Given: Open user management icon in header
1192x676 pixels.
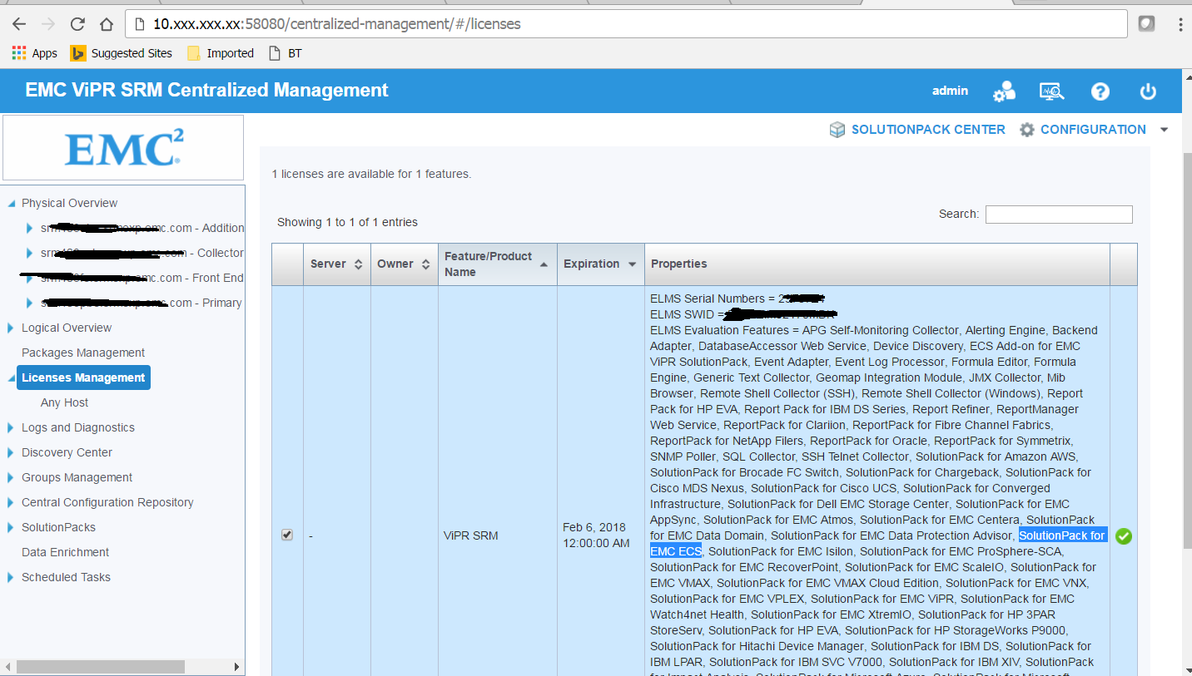Looking at the screenshot, I should point(1005,91).
